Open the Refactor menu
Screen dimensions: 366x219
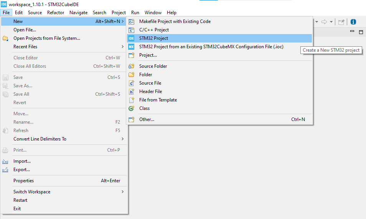pyautogui.click(x=56, y=13)
